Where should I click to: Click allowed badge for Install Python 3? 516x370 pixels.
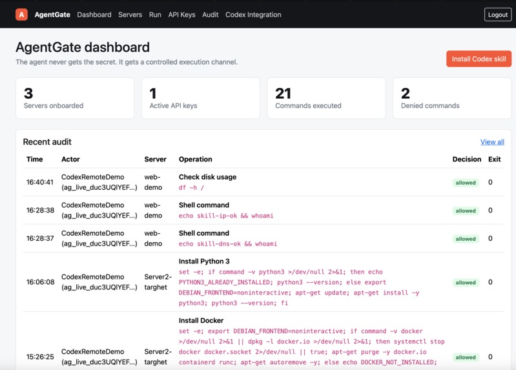point(466,282)
